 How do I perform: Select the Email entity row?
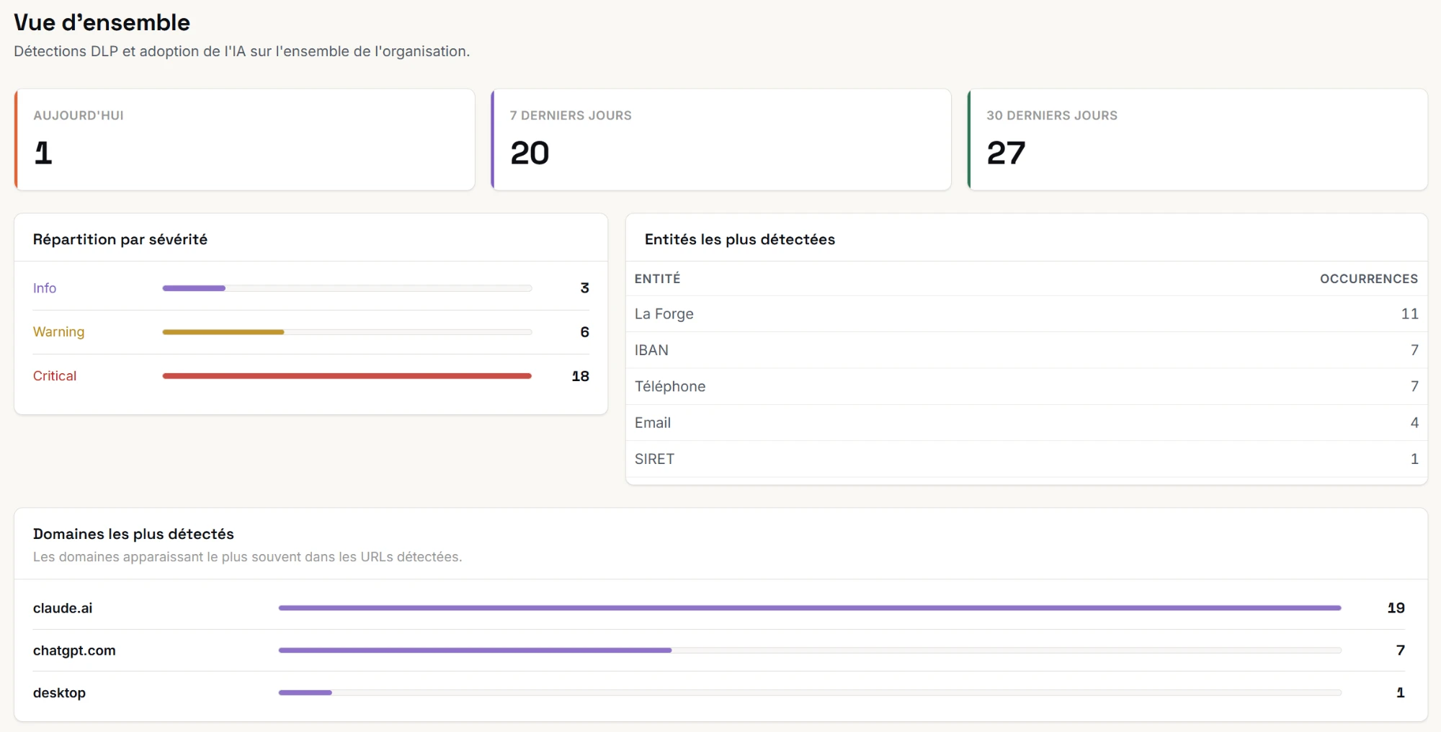1027,423
